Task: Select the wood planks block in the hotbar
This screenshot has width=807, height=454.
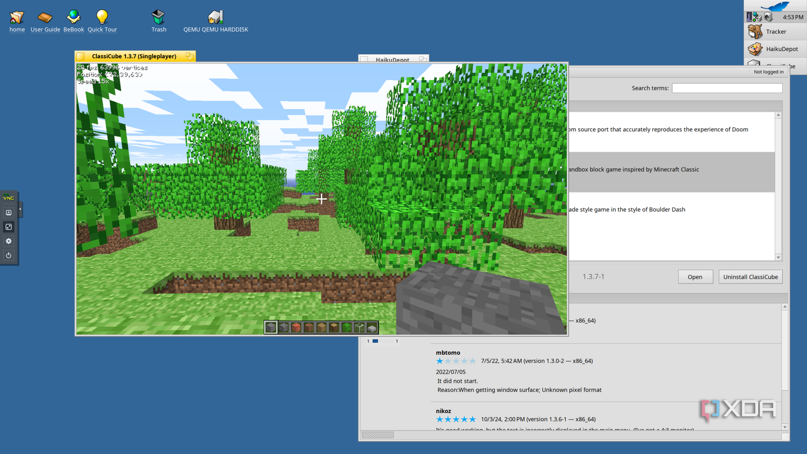Action: click(x=321, y=327)
